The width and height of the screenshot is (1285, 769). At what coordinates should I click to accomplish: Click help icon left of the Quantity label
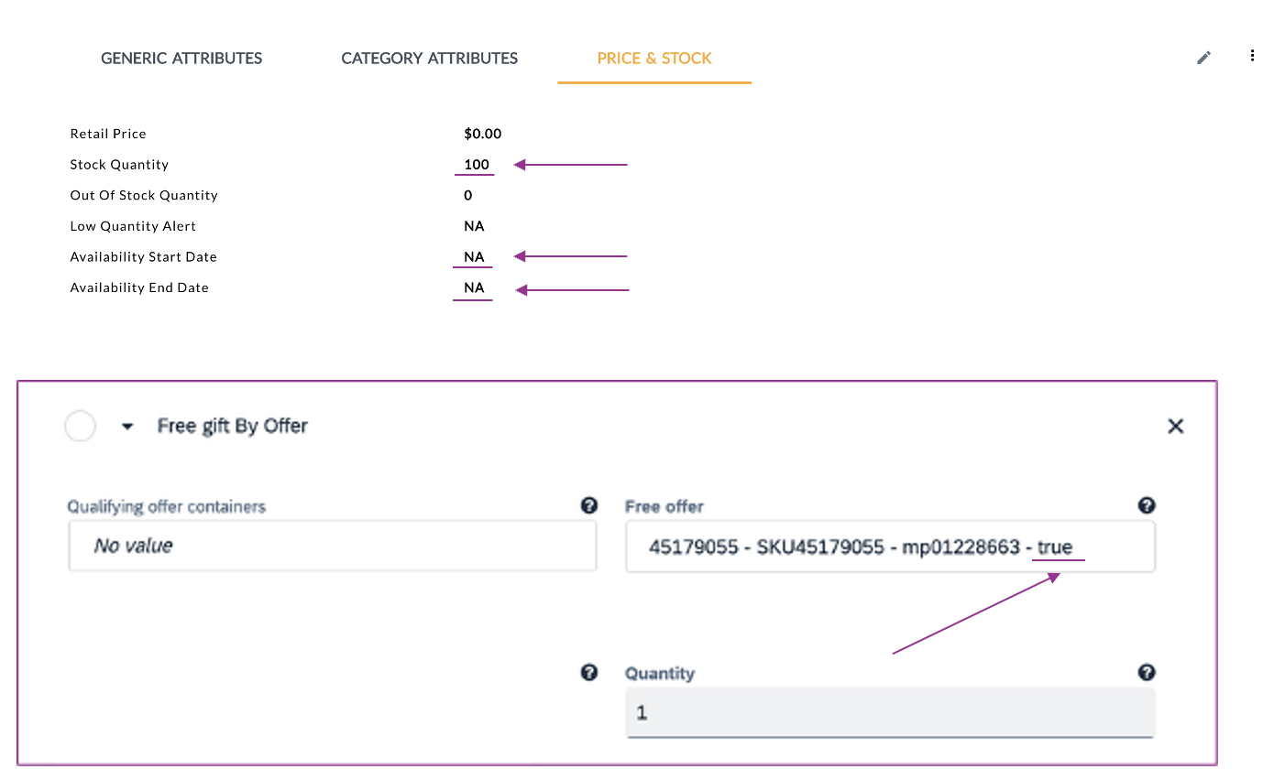coord(589,673)
